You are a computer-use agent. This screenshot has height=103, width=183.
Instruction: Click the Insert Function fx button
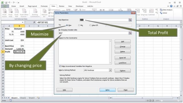point(34,22)
